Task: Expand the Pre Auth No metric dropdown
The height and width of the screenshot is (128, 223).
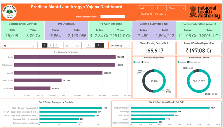Action: (120, 46)
